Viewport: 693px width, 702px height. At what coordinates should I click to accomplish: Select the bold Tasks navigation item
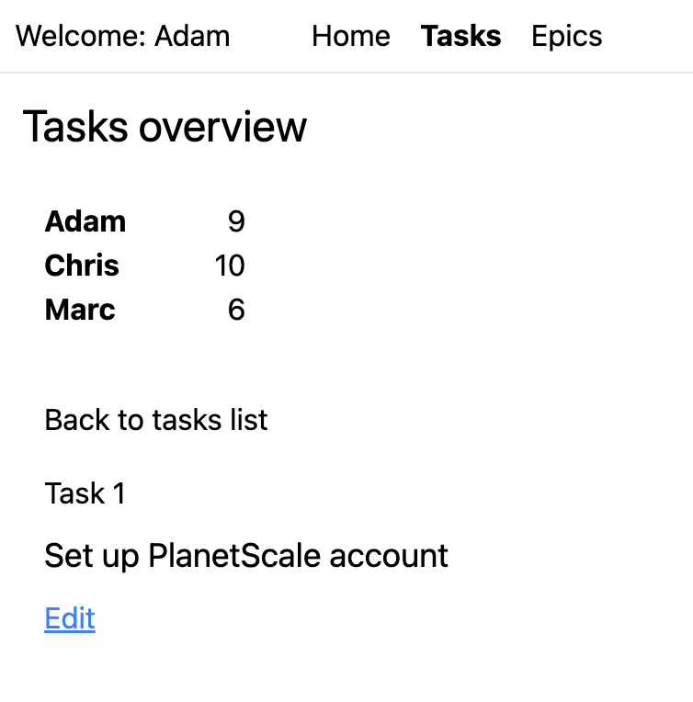pyautogui.click(x=460, y=36)
